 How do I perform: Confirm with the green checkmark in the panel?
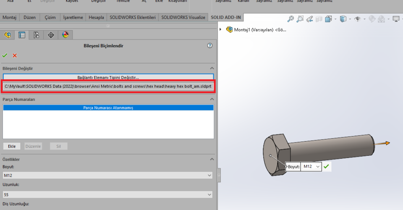tap(5, 55)
